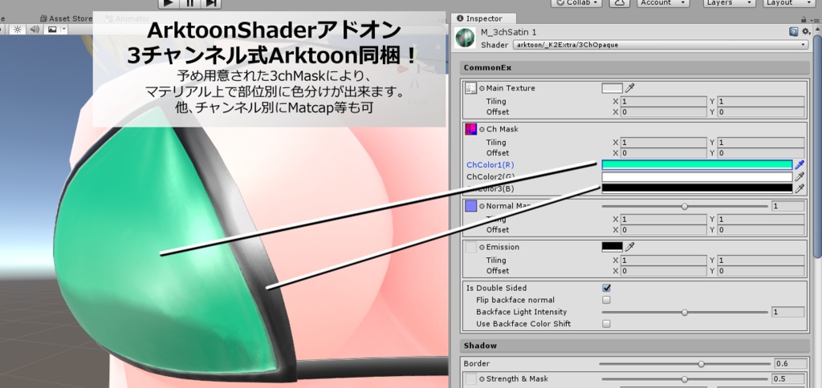Image resolution: width=822 pixels, height=388 pixels.
Task: Advance one frame with the Step button
Action: coord(211,2)
